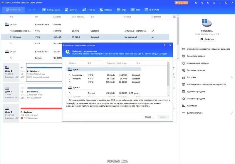Select Диск 1 header in dialog list
Viewport: 235px width, 164px height.
(104, 87)
